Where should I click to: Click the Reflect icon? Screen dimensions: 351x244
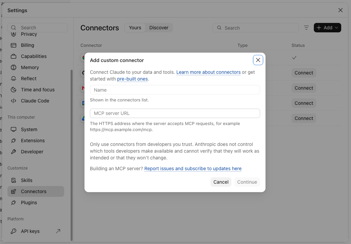coord(14,79)
